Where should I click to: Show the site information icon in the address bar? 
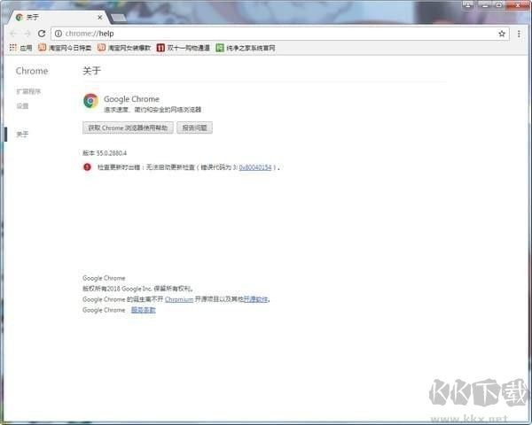pos(59,34)
